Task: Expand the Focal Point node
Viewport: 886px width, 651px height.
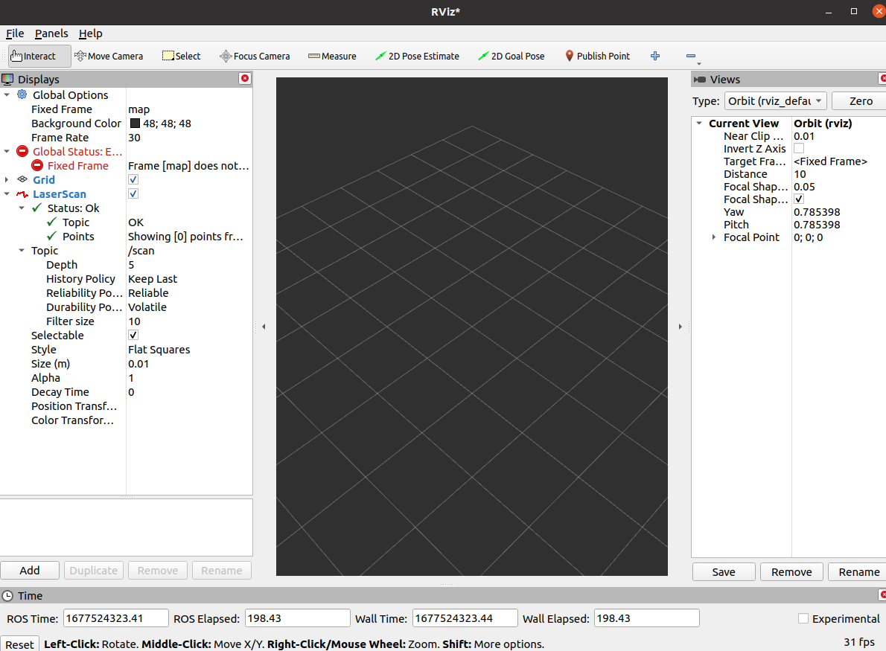Action: tap(714, 237)
